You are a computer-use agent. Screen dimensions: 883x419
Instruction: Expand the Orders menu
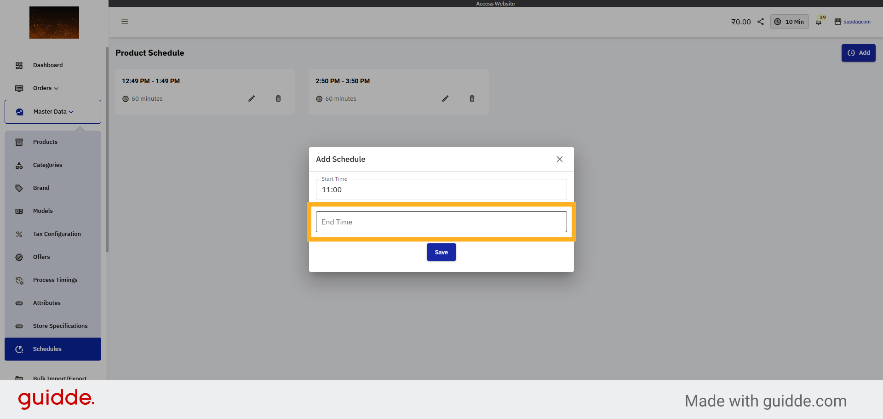click(x=46, y=88)
